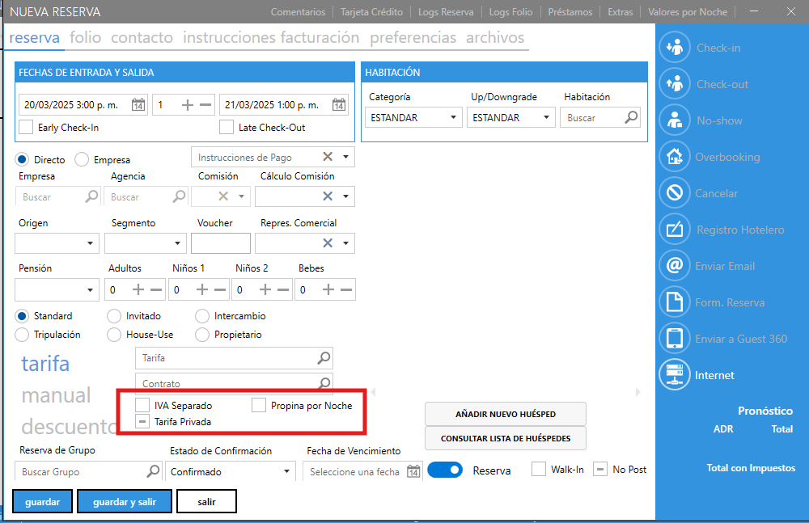
Task: Click AÑADIR NUEVO HUÉSPED button
Action: (x=505, y=414)
